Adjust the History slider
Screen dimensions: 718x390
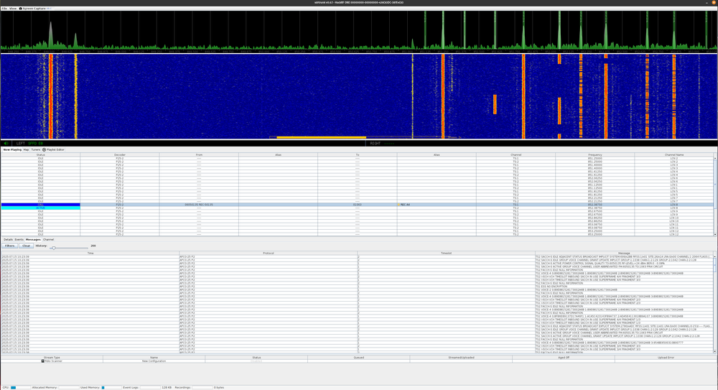(69, 248)
